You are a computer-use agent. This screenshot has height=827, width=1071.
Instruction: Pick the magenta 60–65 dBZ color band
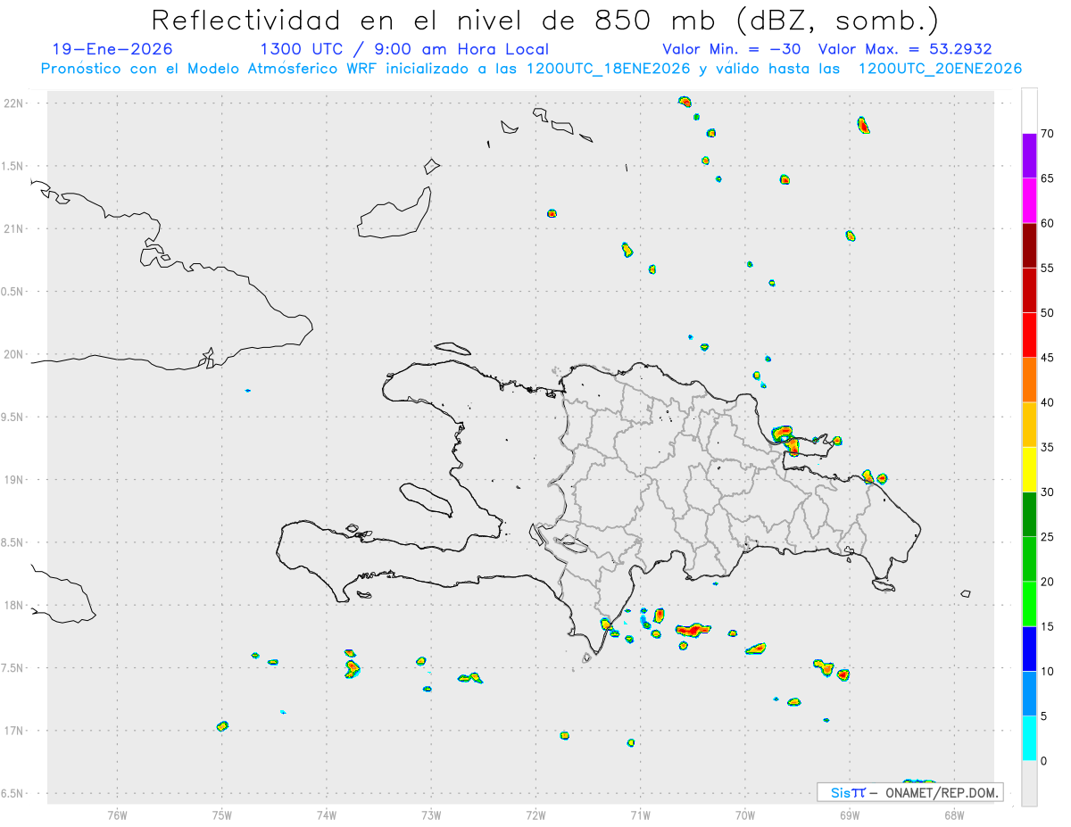1029,201
